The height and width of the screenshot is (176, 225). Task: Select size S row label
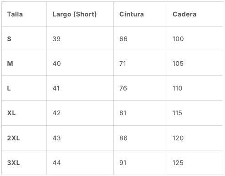click(9, 39)
